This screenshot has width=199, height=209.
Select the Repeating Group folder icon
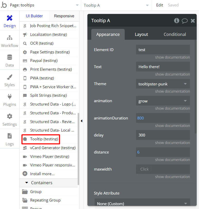[x=25, y=200]
